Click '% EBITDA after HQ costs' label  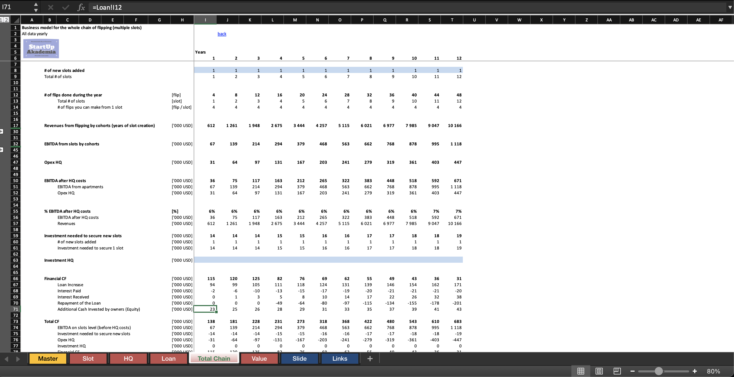tap(67, 211)
